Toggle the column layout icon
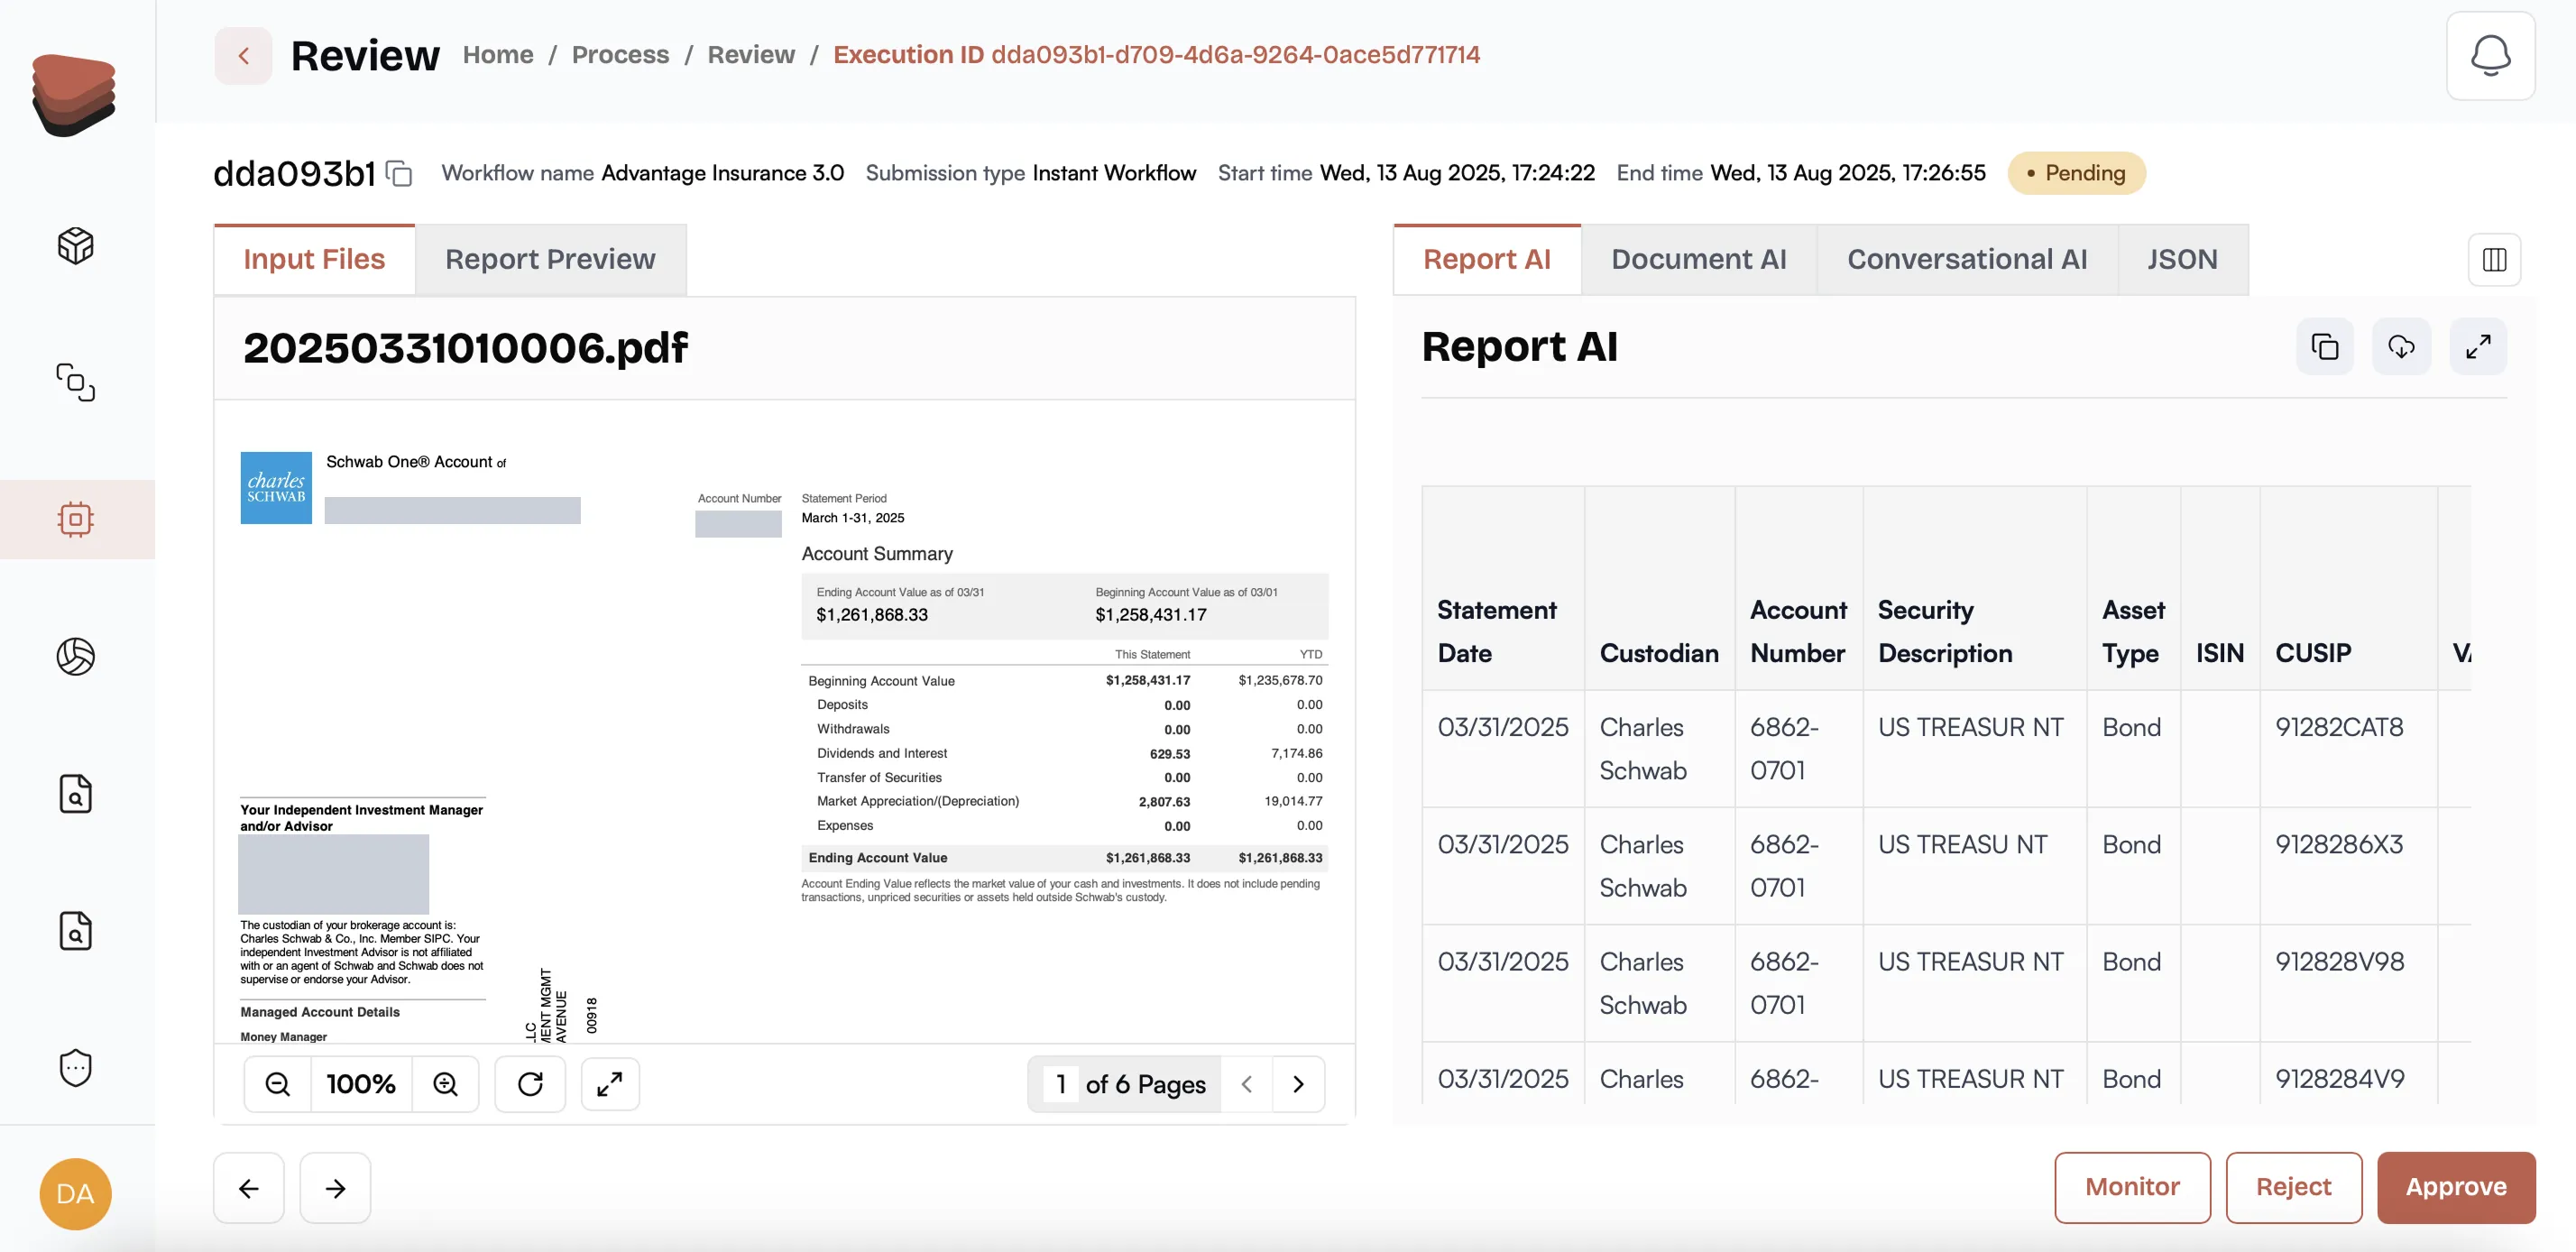This screenshot has width=2576, height=1252. click(2494, 260)
